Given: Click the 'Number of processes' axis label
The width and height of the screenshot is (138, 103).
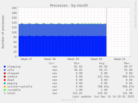Looking at the screenshot, I should click(3, 32).
